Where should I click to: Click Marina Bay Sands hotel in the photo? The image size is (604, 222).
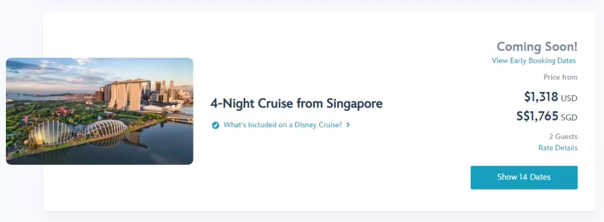(x=128, y=95)
